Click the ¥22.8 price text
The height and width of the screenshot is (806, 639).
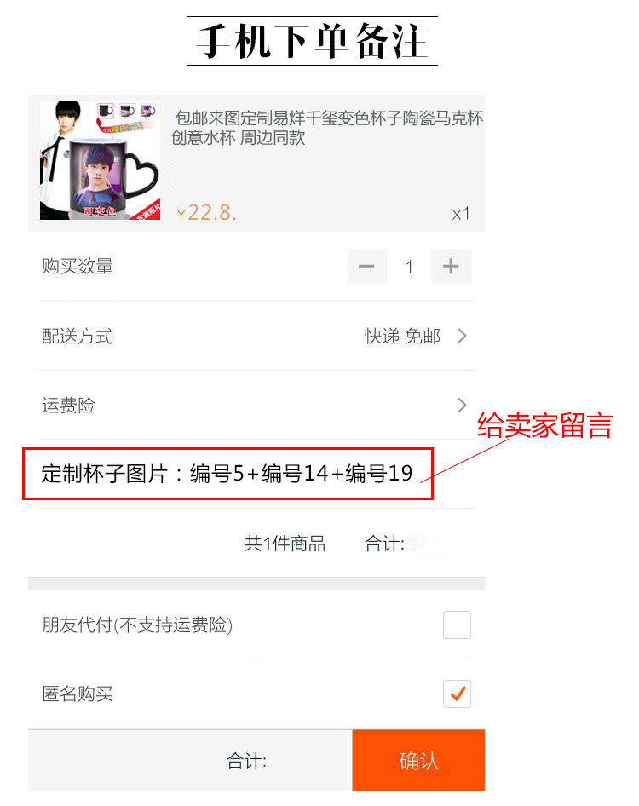tap(207, 212)
